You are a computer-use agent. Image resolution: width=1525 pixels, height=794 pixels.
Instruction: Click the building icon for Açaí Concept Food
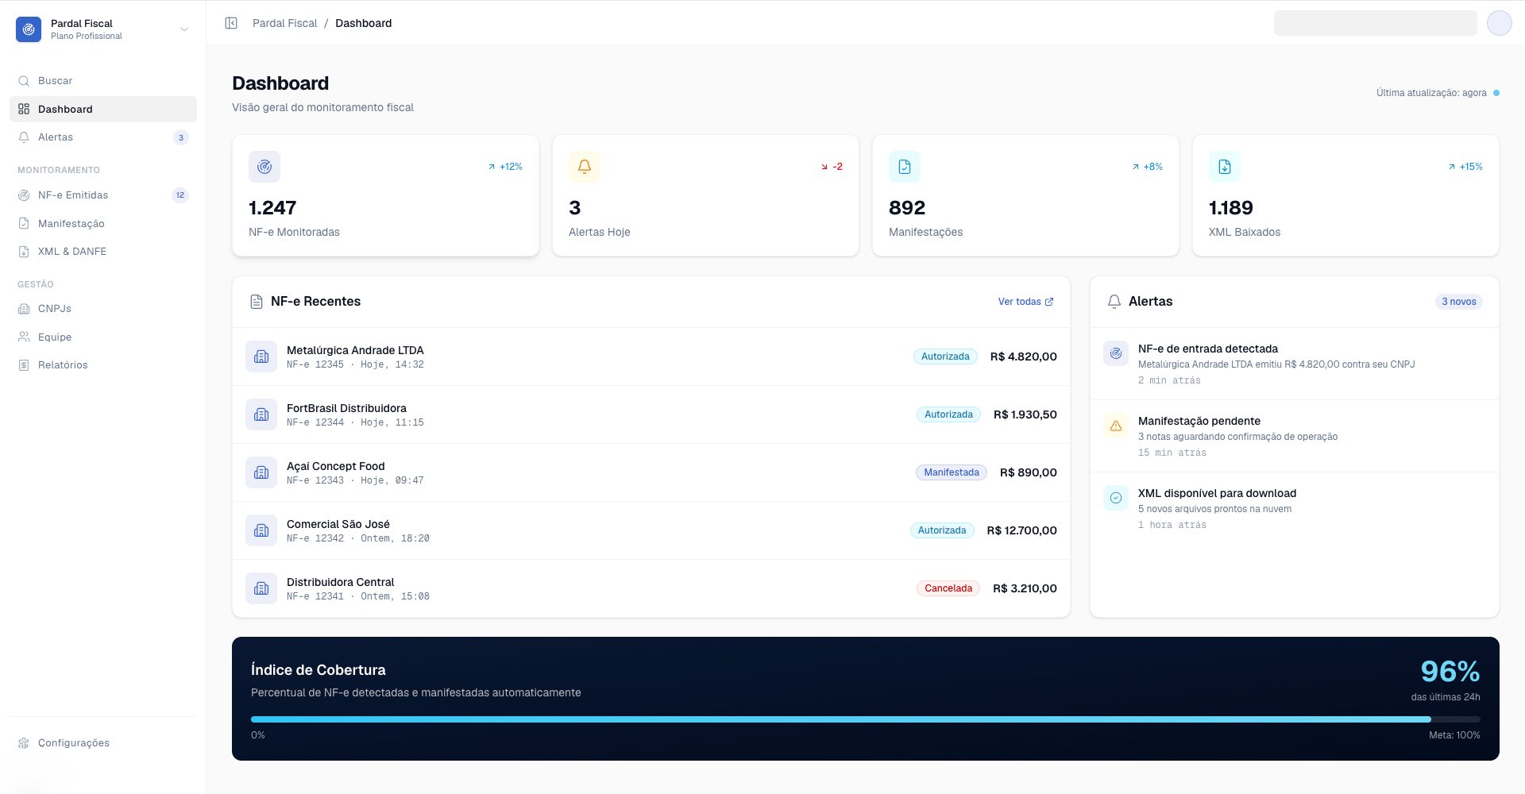[261, 472]
